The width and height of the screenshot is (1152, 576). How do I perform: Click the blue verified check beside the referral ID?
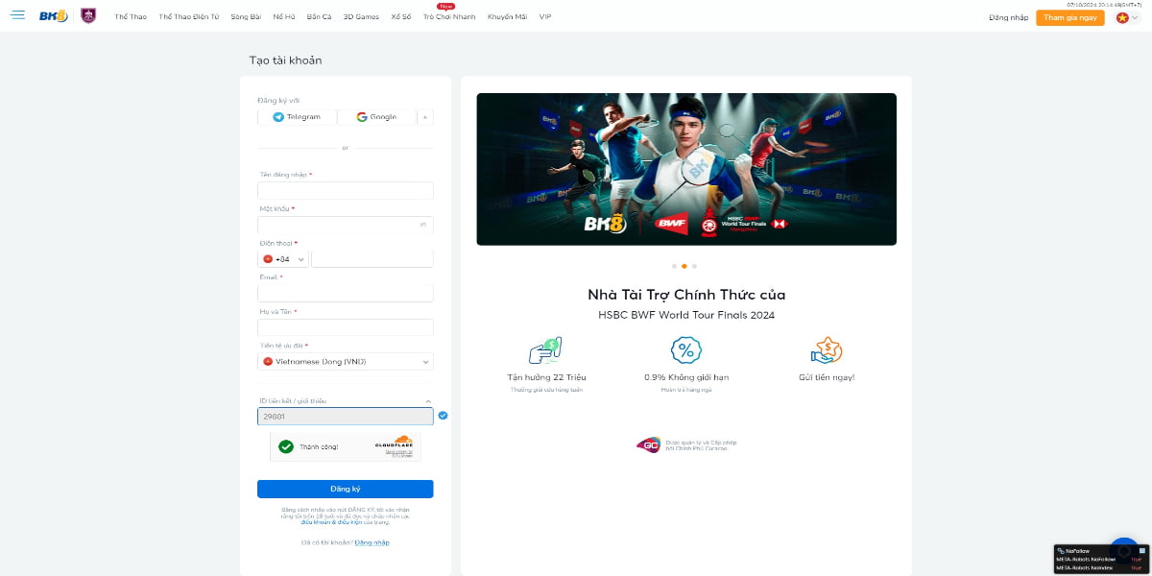coord(443,416)
